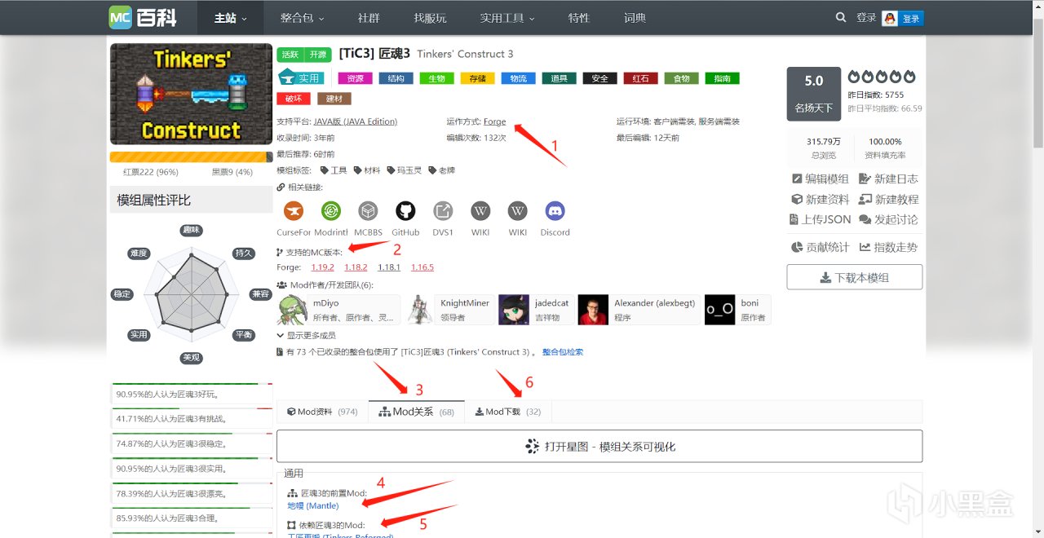Expand 显示更多成员 to show more members

click(x=307, y=335)
